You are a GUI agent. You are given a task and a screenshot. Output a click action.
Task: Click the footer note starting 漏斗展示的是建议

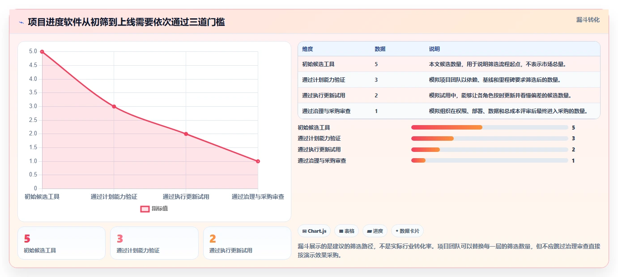(449, 251)
